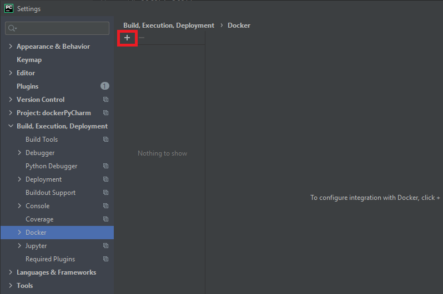Click 'To configure integration with Docker' hint

[375, 198]
